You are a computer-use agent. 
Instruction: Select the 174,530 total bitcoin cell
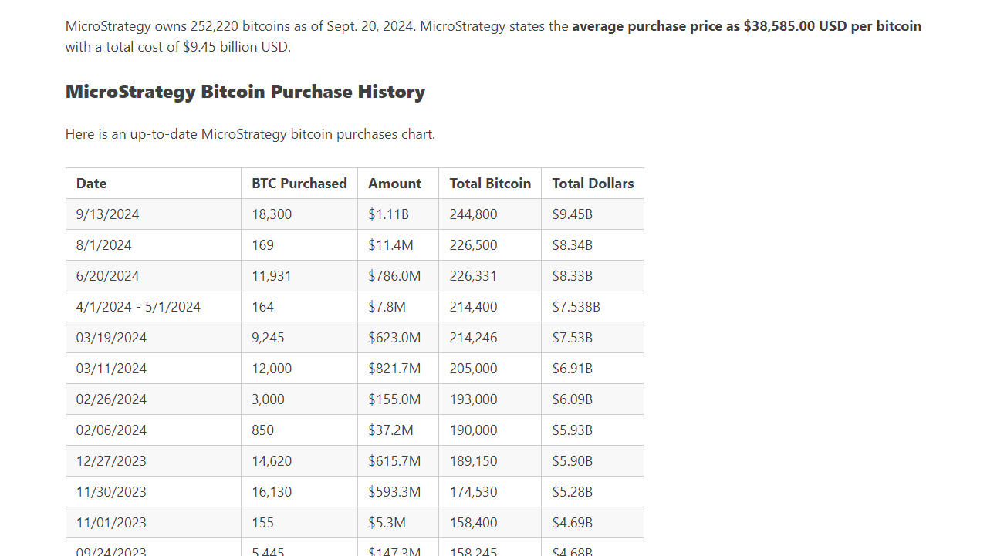[490, 492]
